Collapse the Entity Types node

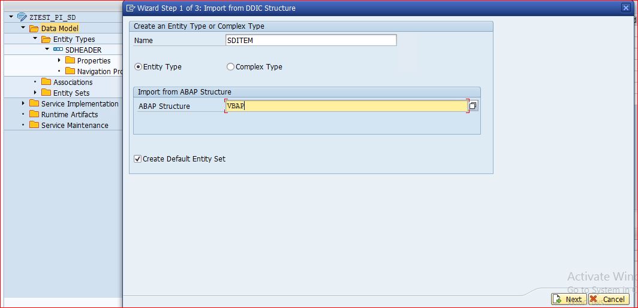click(x=35, y=39)
